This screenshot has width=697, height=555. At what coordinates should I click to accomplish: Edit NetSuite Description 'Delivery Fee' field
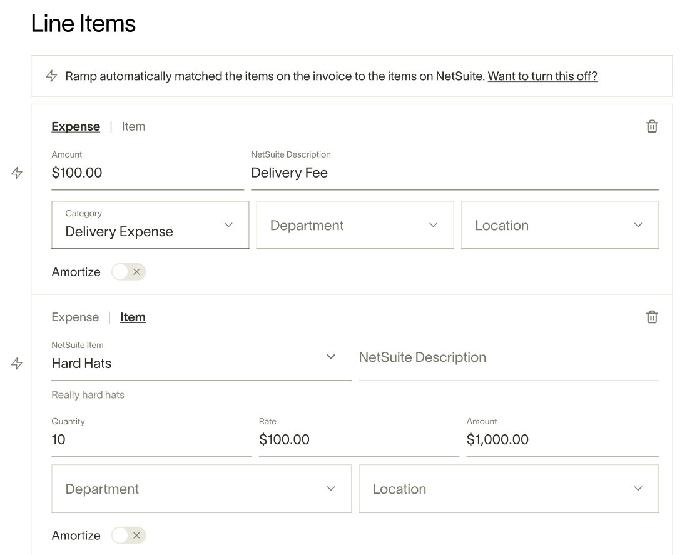(x=455, y=170)
